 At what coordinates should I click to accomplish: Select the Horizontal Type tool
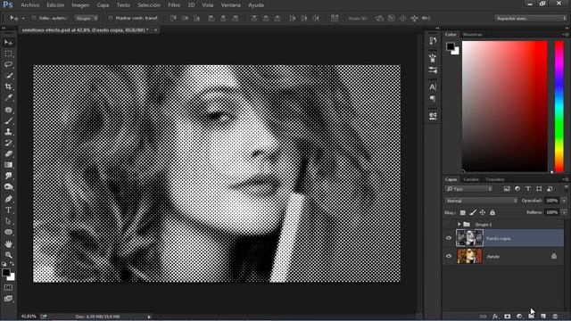(x=8, y=210)
